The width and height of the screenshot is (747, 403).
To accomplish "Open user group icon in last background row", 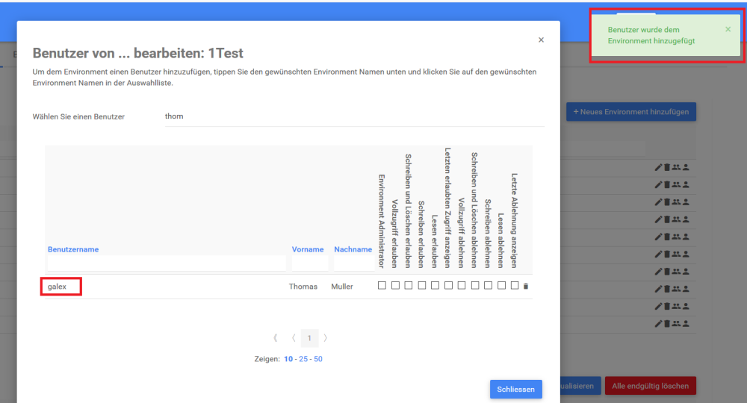I will click(x=676, y=324).
